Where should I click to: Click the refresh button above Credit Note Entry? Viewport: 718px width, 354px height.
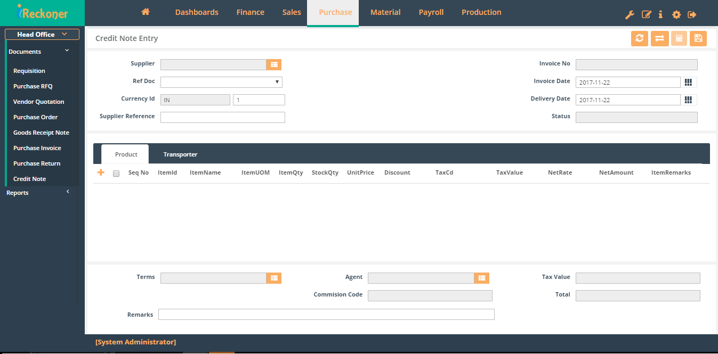coord(639,38)
